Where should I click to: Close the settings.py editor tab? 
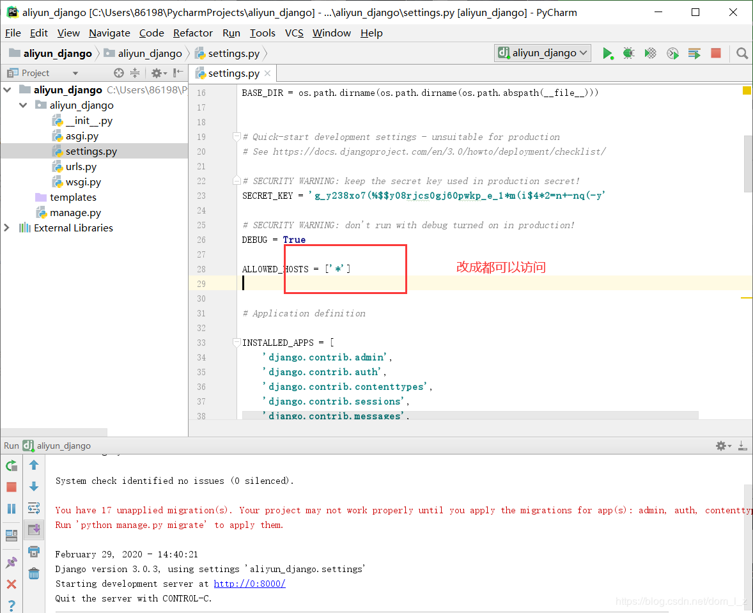point(267,74)
